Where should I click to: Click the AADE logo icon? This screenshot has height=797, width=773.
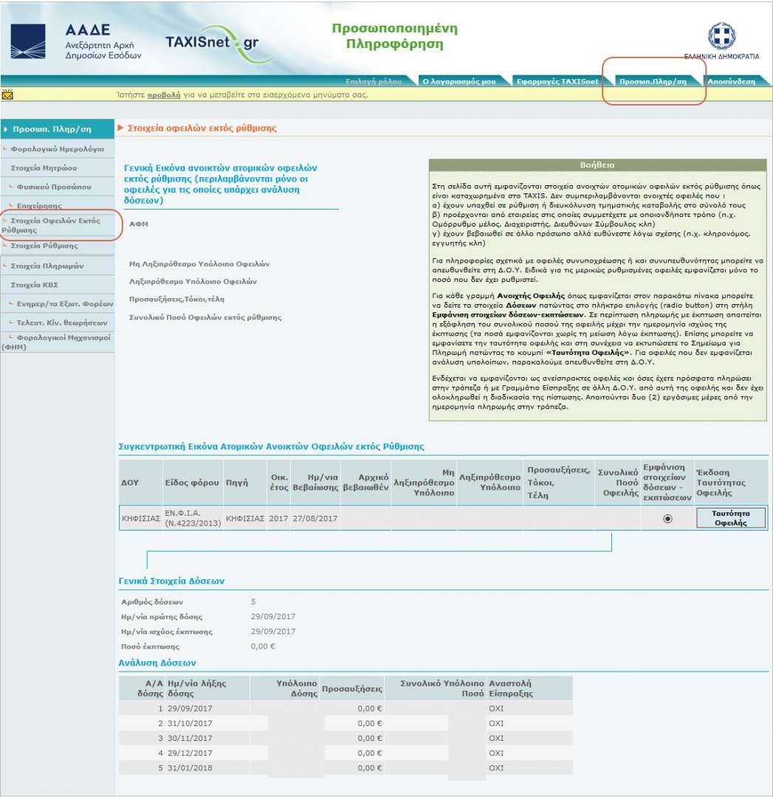(27, 41)
